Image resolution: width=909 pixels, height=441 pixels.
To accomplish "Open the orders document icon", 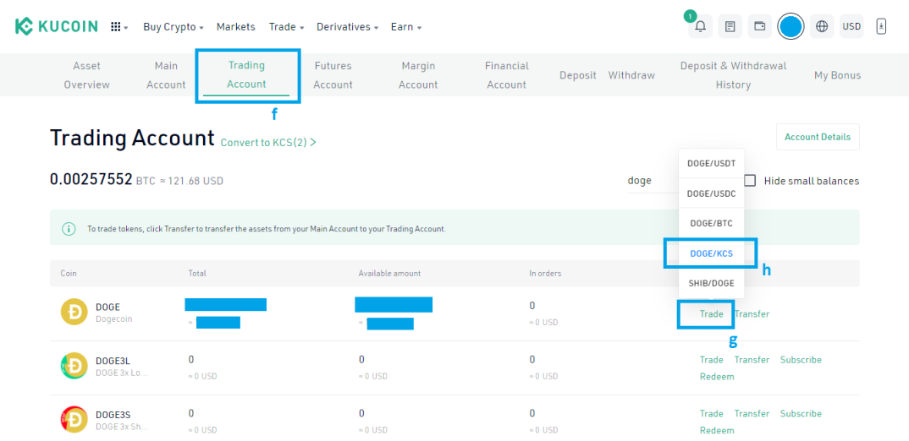I will (x=730, y=27).
